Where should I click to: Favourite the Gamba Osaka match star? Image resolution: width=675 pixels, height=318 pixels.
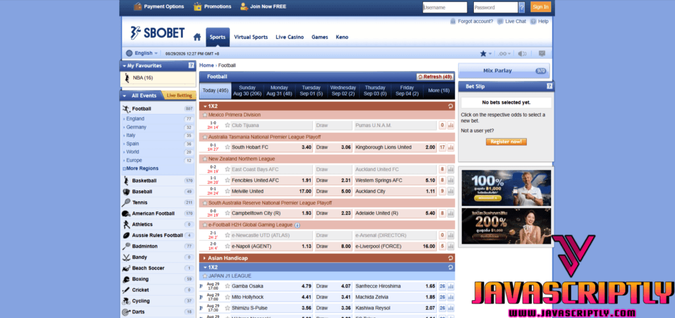pyautogui.click(x=227, y=286)
